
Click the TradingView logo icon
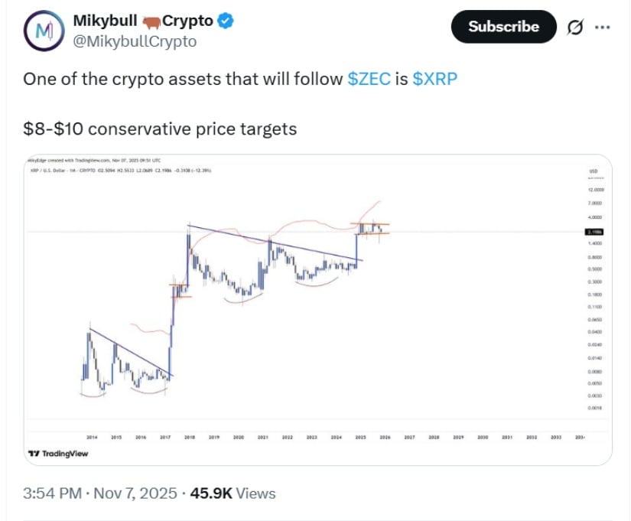coord(35,452)
